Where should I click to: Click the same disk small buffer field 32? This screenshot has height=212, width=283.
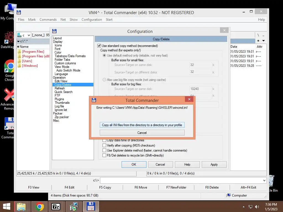click(x=201, y=65)
